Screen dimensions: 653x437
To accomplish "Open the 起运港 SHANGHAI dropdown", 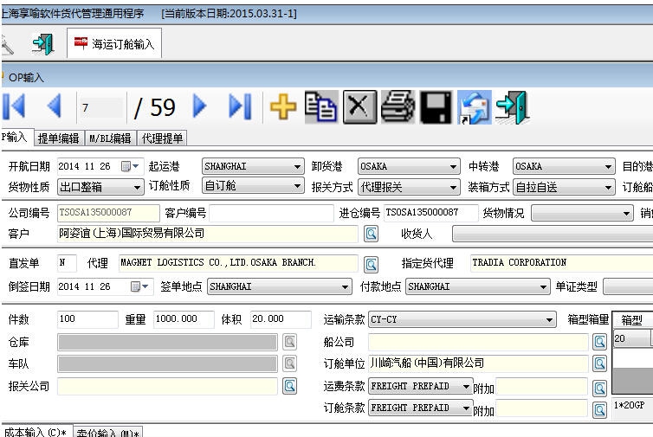I will tap(298, 166).
